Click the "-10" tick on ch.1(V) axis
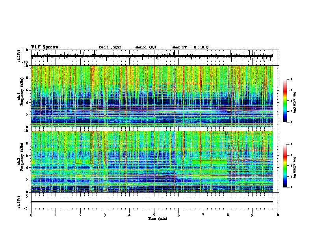Viewport: 312px width, 241px height. tap(26, 62)
